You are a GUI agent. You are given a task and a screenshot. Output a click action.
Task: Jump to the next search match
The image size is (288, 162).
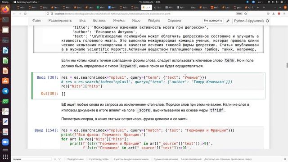59,159
